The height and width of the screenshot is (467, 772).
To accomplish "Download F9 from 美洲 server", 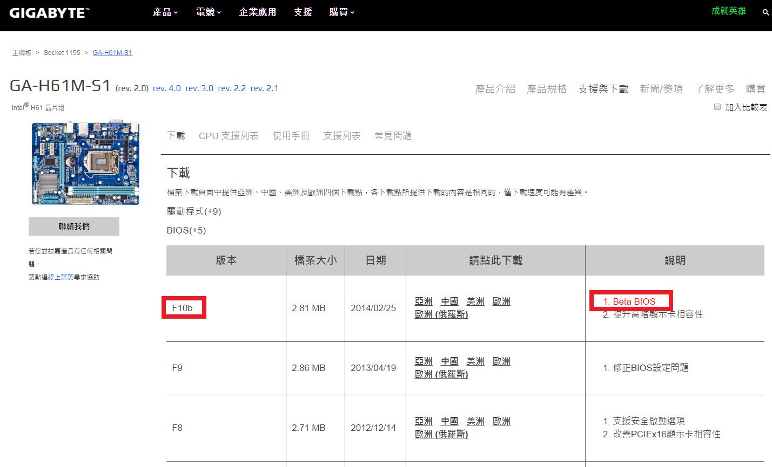I will click(x=475, y=361).
